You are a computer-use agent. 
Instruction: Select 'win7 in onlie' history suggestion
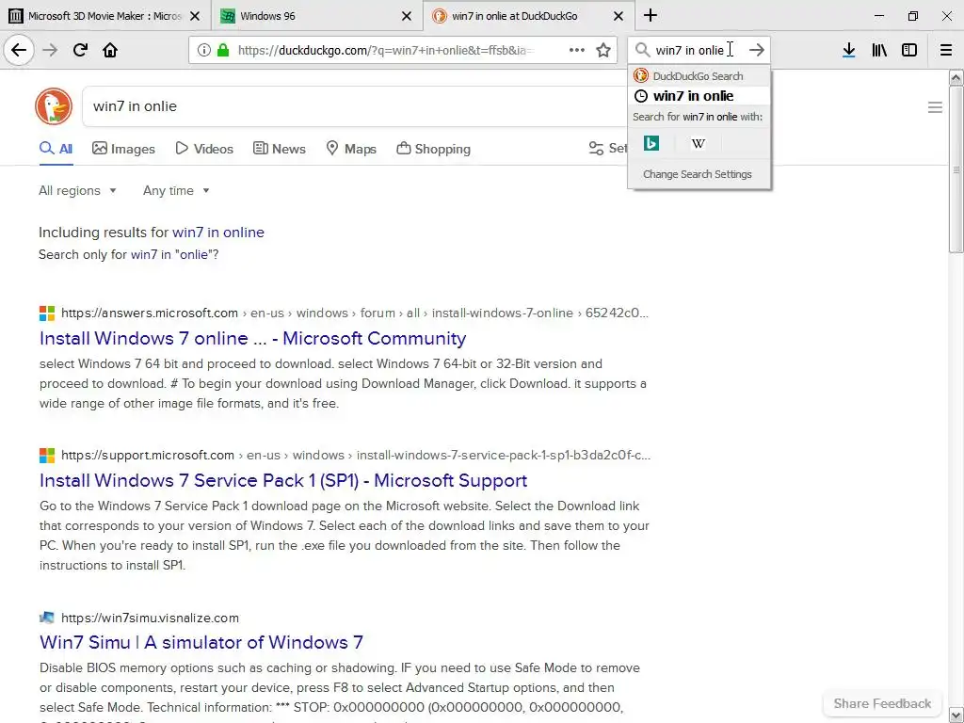699,96
